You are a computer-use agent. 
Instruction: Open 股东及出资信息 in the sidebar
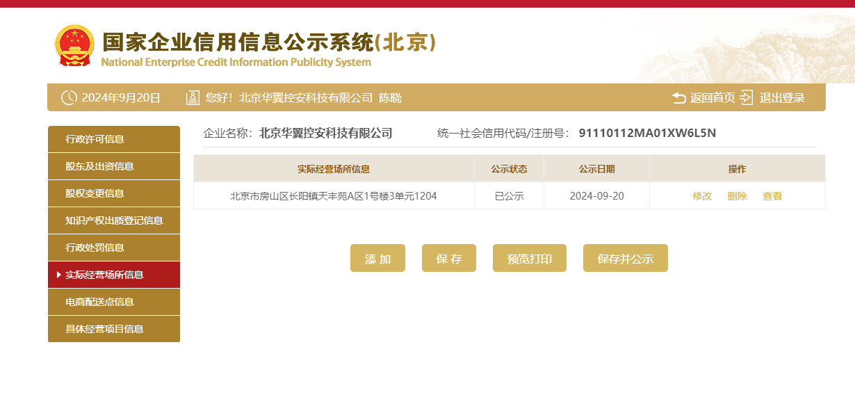click(x=114, y=166)
